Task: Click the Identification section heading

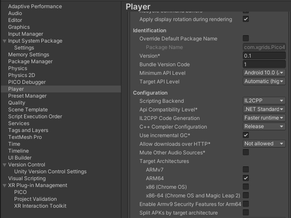Action: tap(149, 31)
